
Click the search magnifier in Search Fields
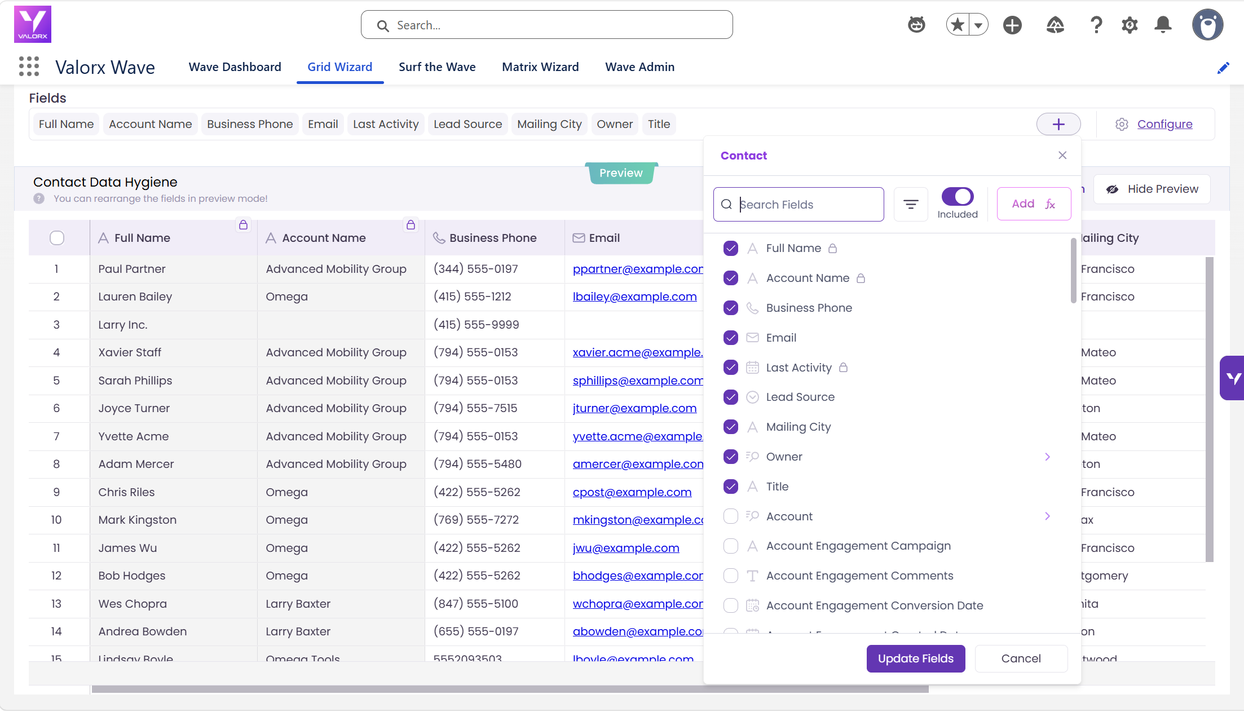[x=726, y=204]
